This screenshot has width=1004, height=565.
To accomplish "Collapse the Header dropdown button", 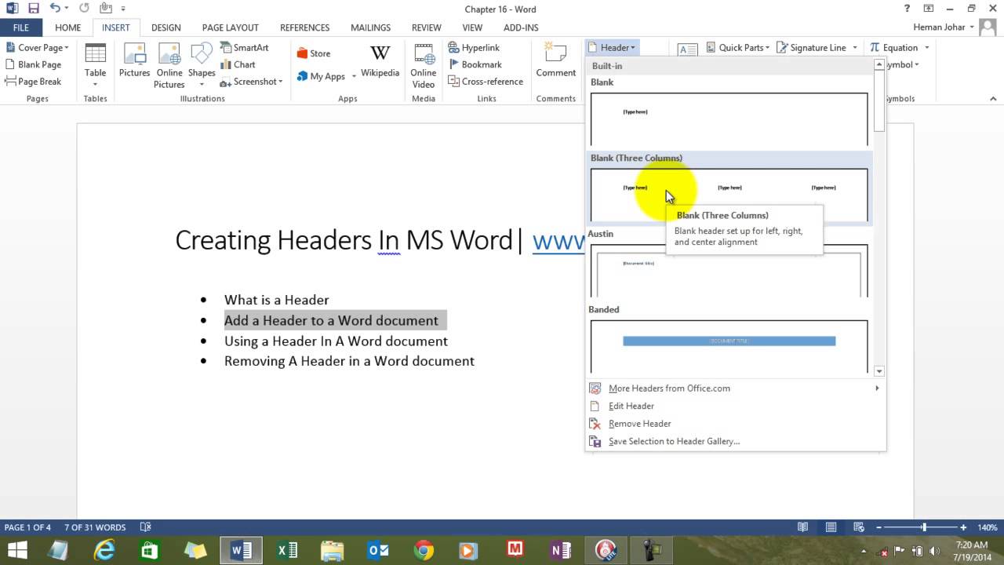I will [x=612, y=48].
